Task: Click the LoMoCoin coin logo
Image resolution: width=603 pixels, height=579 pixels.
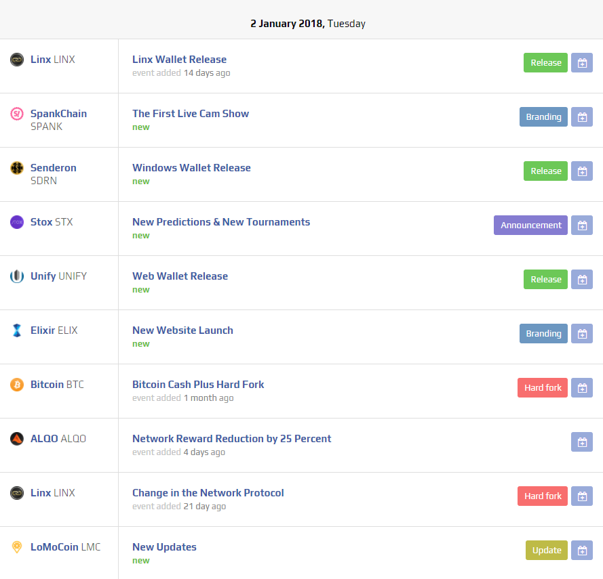Action: [17, 546]
